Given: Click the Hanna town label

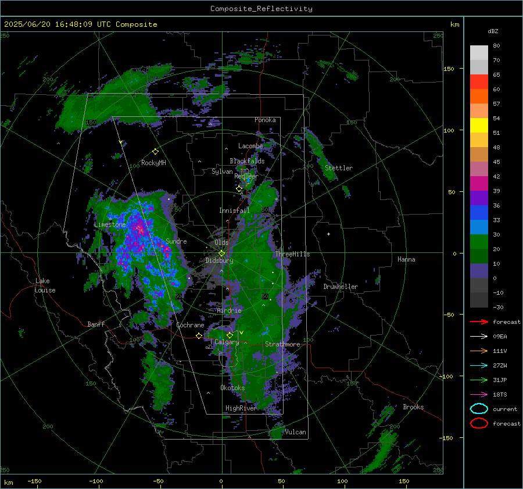Looking at the screenshot, I should 406,259.
